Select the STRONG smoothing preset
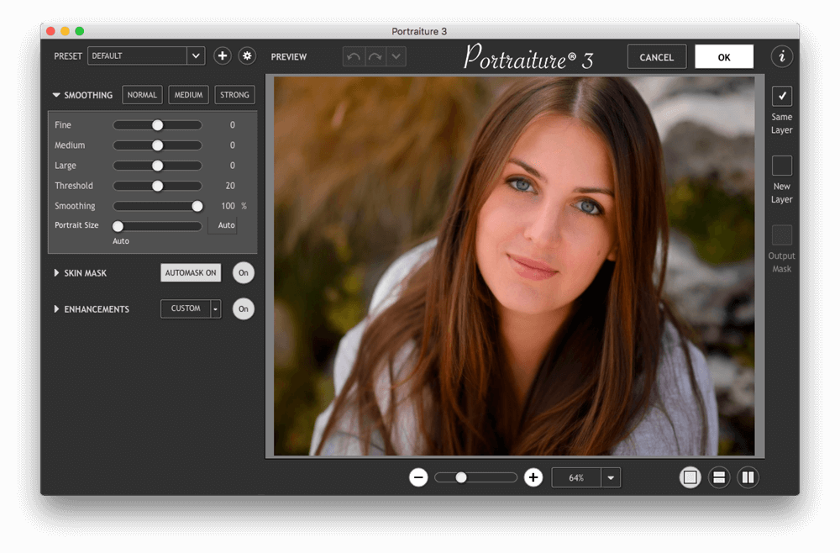840x553 pixels. [x=234, y=95]
